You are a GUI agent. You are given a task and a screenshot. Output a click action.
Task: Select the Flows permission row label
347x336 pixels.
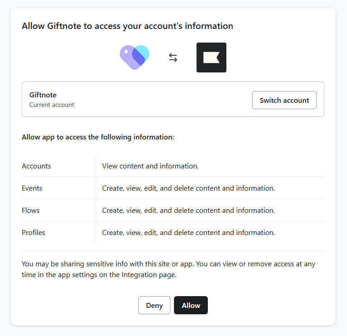pyautogui.click(x=31, y=210)
